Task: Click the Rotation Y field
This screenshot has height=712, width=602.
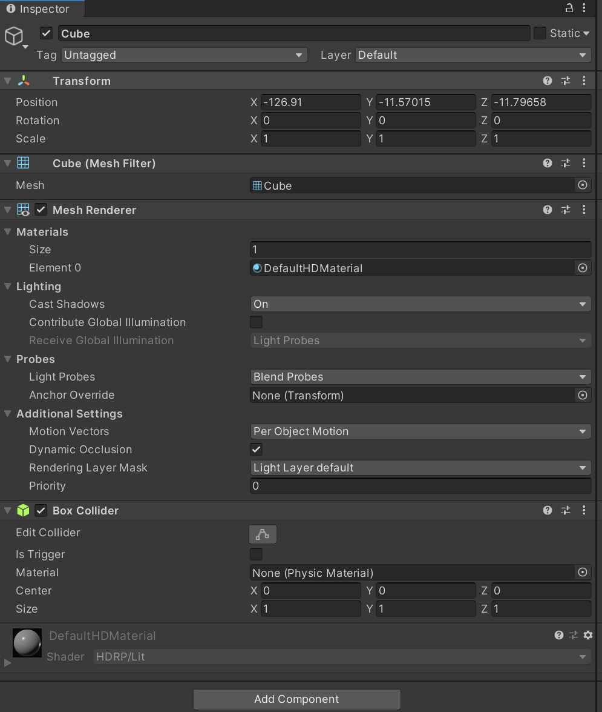Action: pos(426,120)
